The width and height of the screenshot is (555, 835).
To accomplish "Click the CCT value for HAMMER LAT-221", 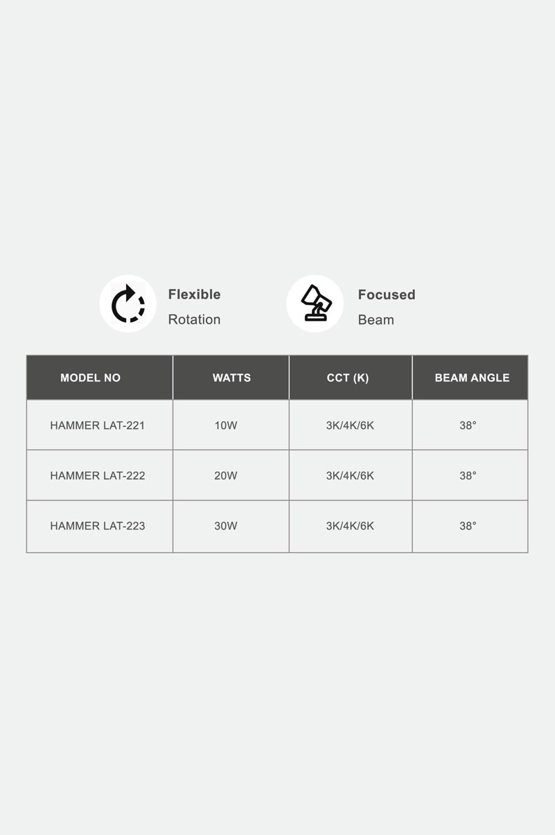I will pyautogui.click(x=350, y=425).
